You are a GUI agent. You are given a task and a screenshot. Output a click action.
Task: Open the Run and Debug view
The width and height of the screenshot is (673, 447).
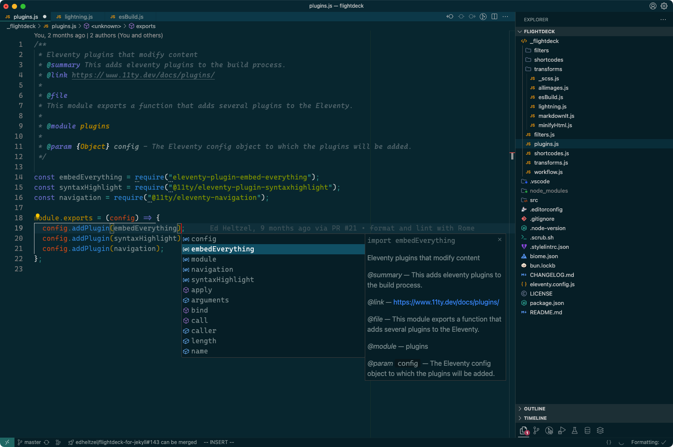tap(562, 431)
